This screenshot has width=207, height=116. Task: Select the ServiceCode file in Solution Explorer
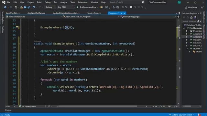pyautogui.click(x=197, y=46)
